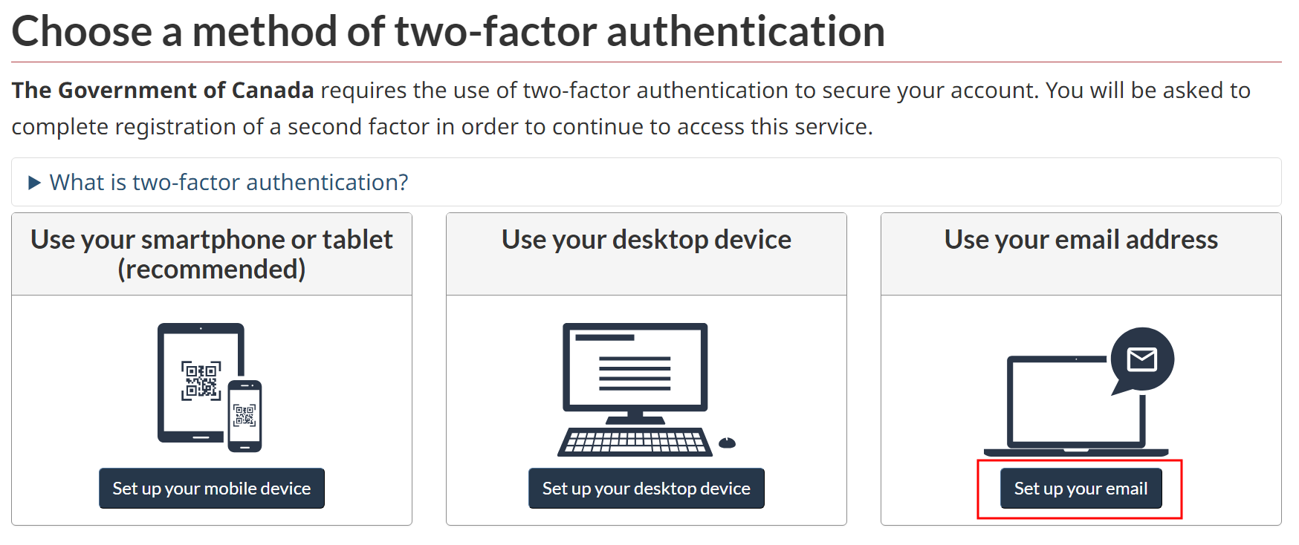The image size is (1299, 545).
Task: Select the "Use your desktop device" card header
Action: tap(646, 240)
